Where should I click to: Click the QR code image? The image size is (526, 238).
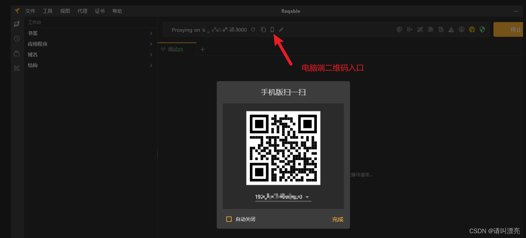pyautogui.click(x=283, y=148)
